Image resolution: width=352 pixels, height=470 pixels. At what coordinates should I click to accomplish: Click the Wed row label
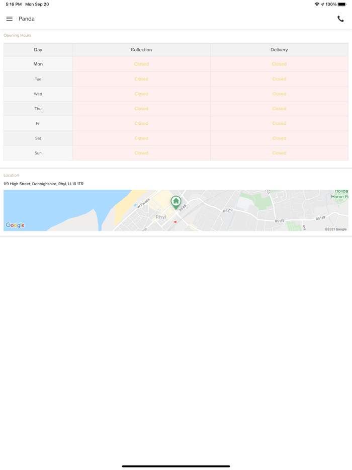tap(38, 94)
